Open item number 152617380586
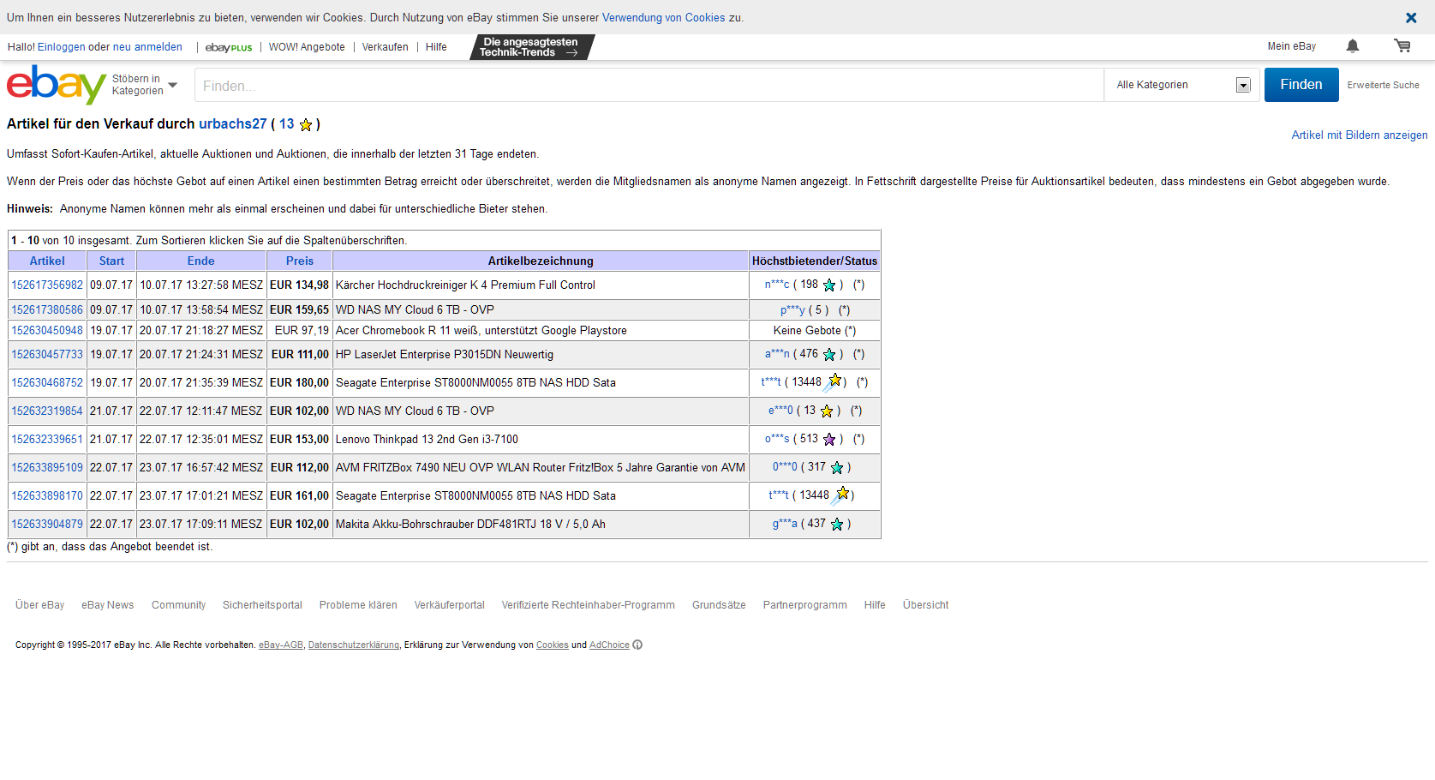 click(x=47, y=310)
